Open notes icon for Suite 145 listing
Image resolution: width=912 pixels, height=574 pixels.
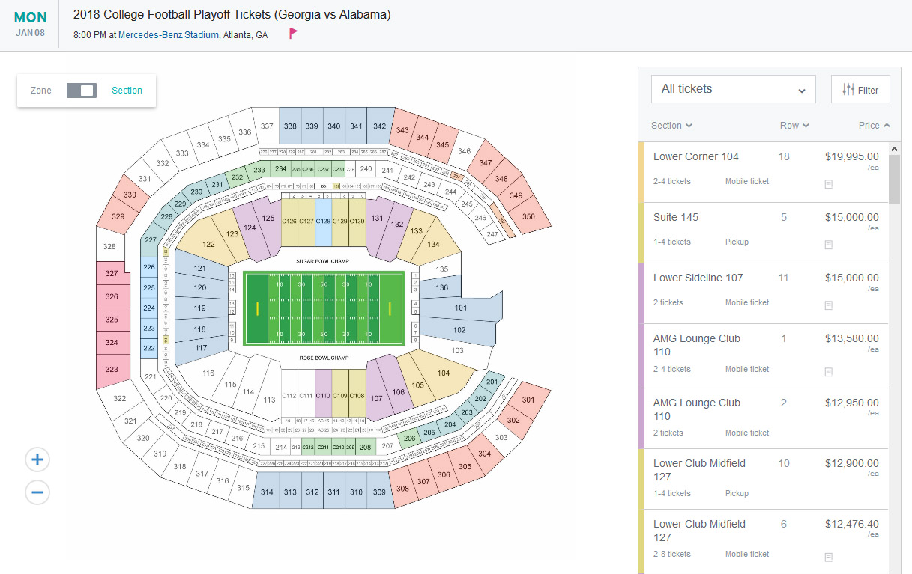coord(829,244)
